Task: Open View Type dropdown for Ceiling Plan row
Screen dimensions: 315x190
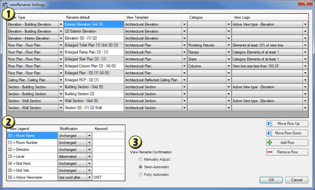Action: [61, 80]
